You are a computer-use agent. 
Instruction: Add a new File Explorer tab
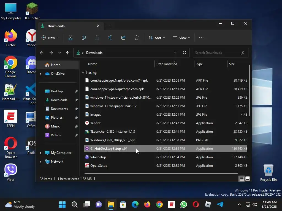111,26
